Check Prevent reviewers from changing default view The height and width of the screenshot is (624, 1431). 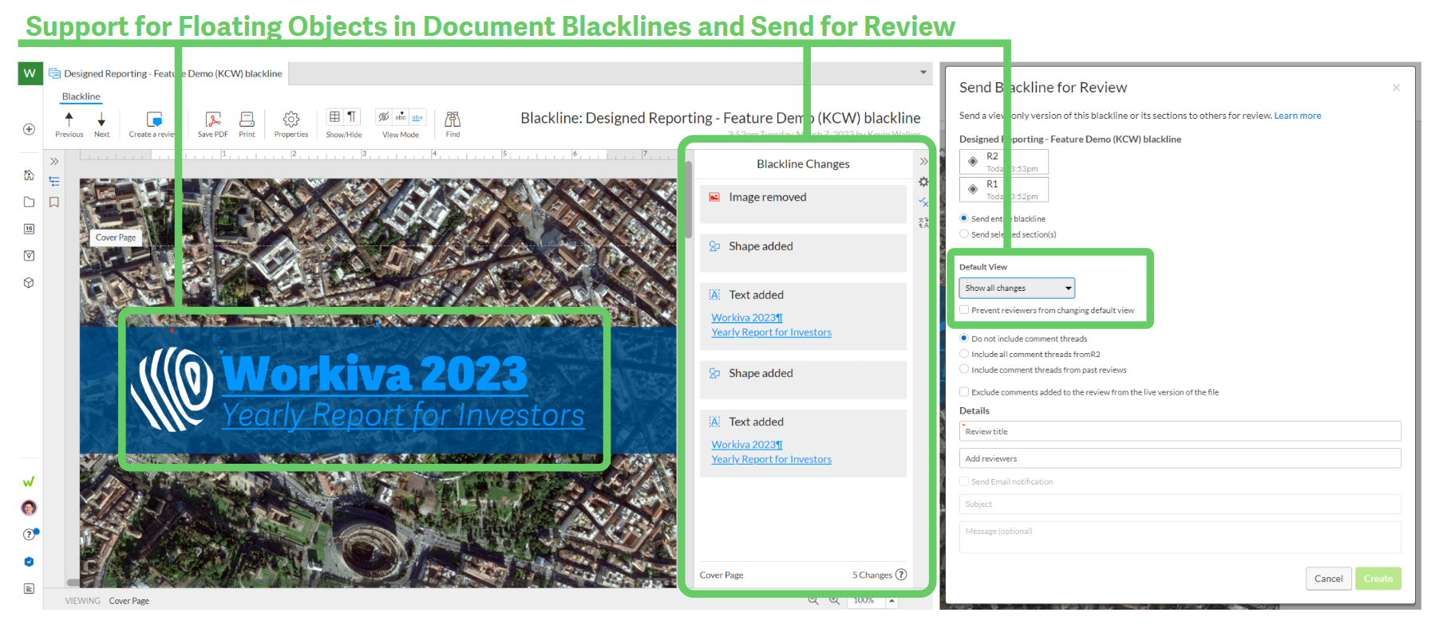click(x=964, y=310)
